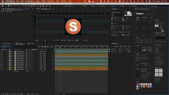Screen dimensions: 169x95
Task: Click the Clappix center anchor point icon
Action: tap(144, 28)
